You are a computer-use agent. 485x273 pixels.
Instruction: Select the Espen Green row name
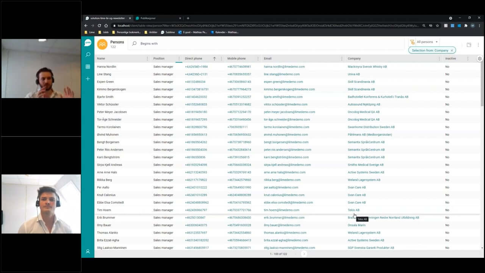click(x=105, y=82)
